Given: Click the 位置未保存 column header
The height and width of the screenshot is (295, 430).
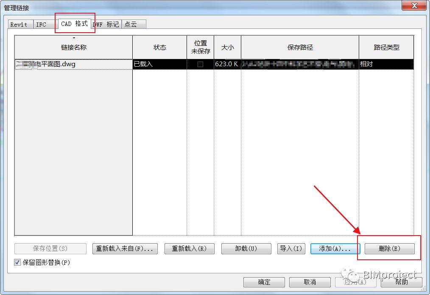Looking at the screenshot, I should tap(201, 47).
